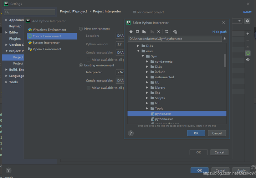Select python.exe in the file tree
256x178 pixels.
(177, 114)
